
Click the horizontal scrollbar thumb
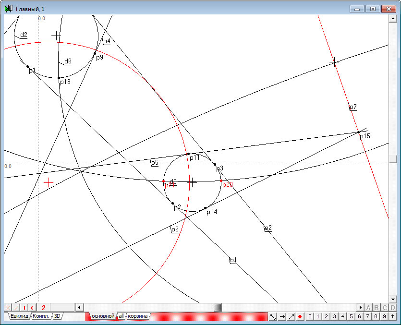coord(218,307)
